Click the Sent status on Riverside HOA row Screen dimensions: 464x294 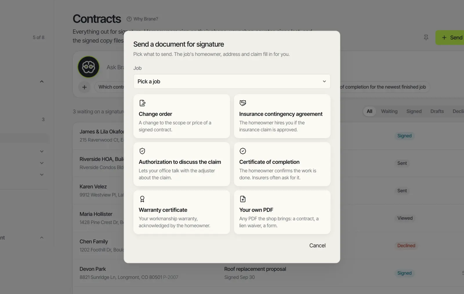pyautogui.click(x=402, y=163)
